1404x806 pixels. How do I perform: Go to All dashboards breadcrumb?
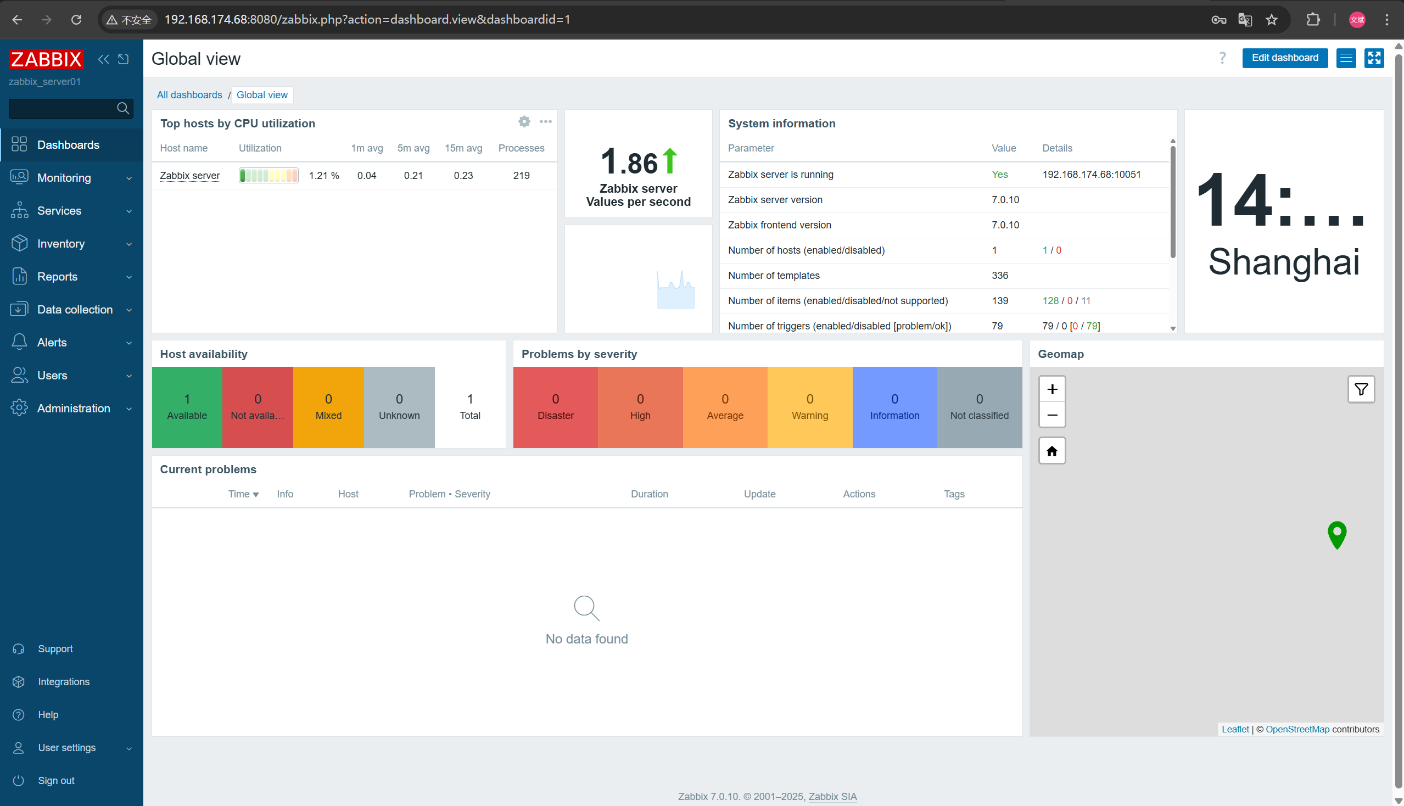point(189,94)
